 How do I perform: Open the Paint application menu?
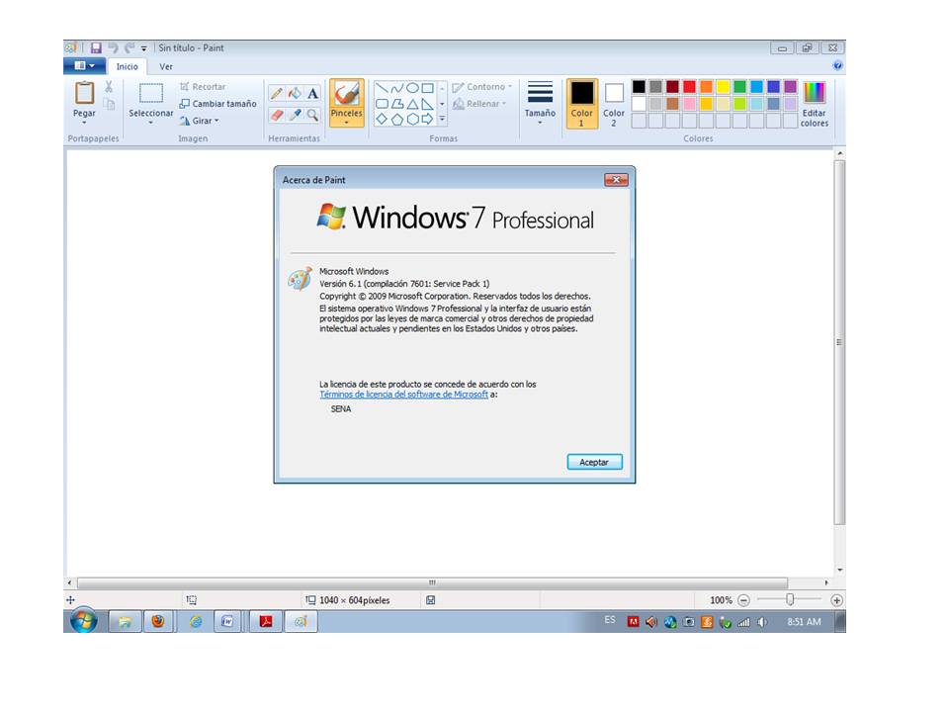(83, 63)
